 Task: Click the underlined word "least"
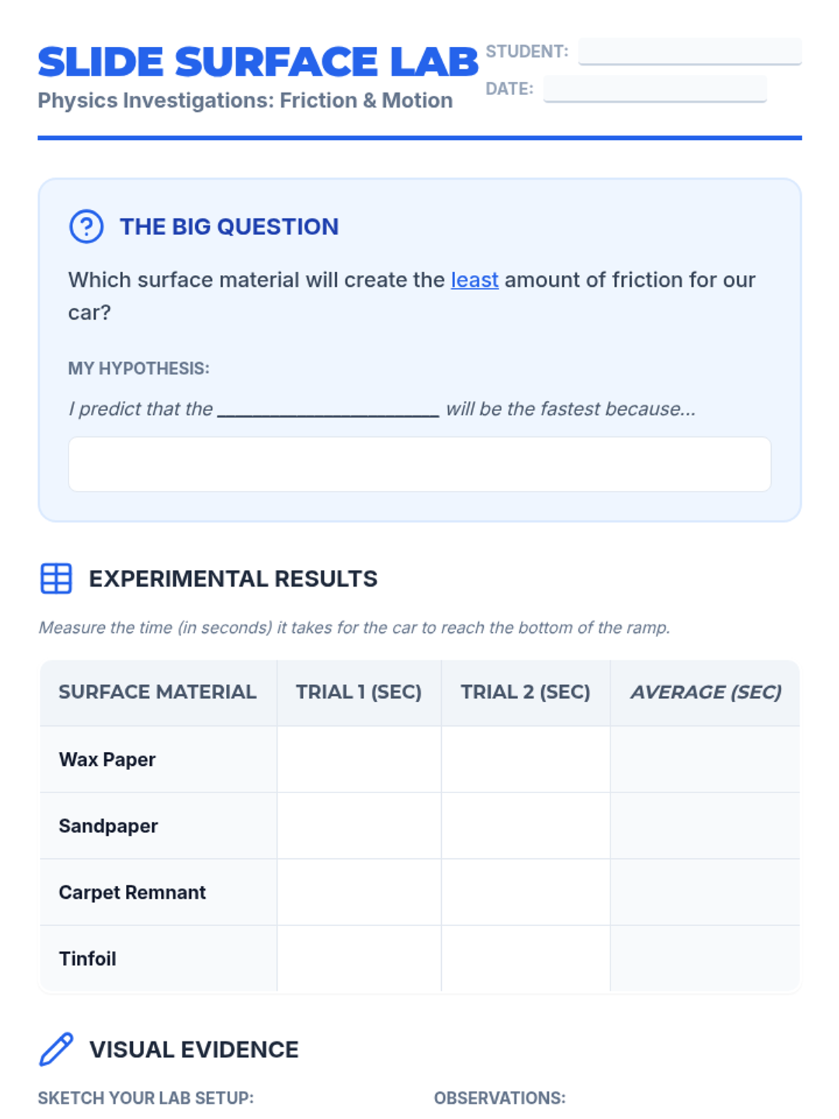click(474, 280)
